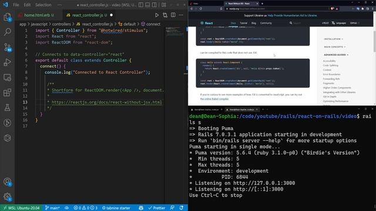
Task: Open the Edit menu
Action: (27, 5)
